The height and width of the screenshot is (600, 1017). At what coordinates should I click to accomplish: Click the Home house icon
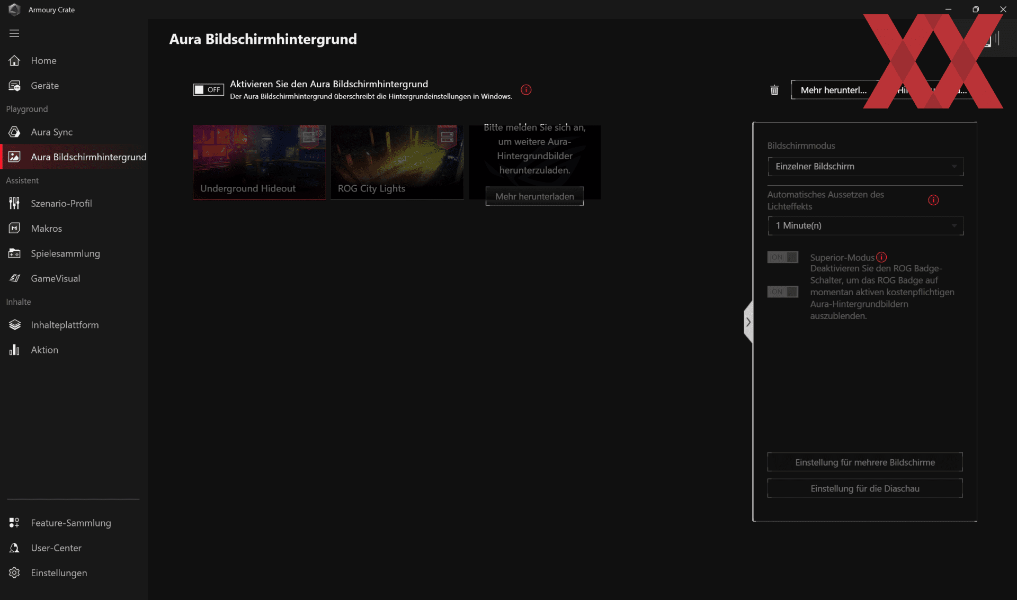click(x=14, y=61)
